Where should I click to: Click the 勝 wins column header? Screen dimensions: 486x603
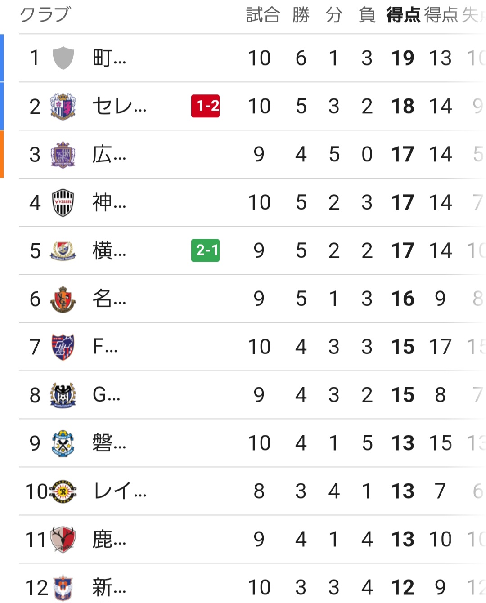301,15
